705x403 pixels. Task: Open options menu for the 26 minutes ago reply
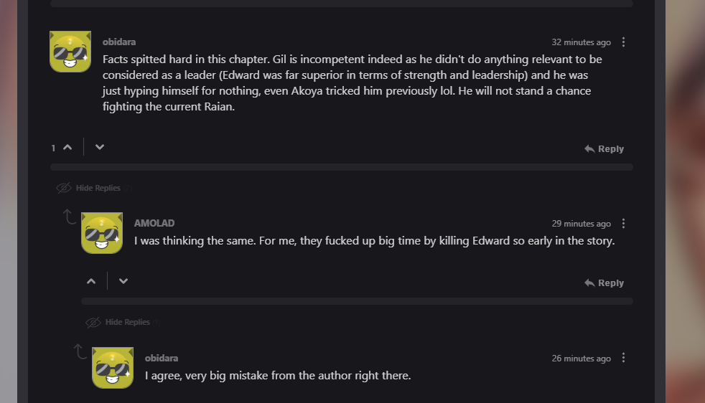(623, 358)
